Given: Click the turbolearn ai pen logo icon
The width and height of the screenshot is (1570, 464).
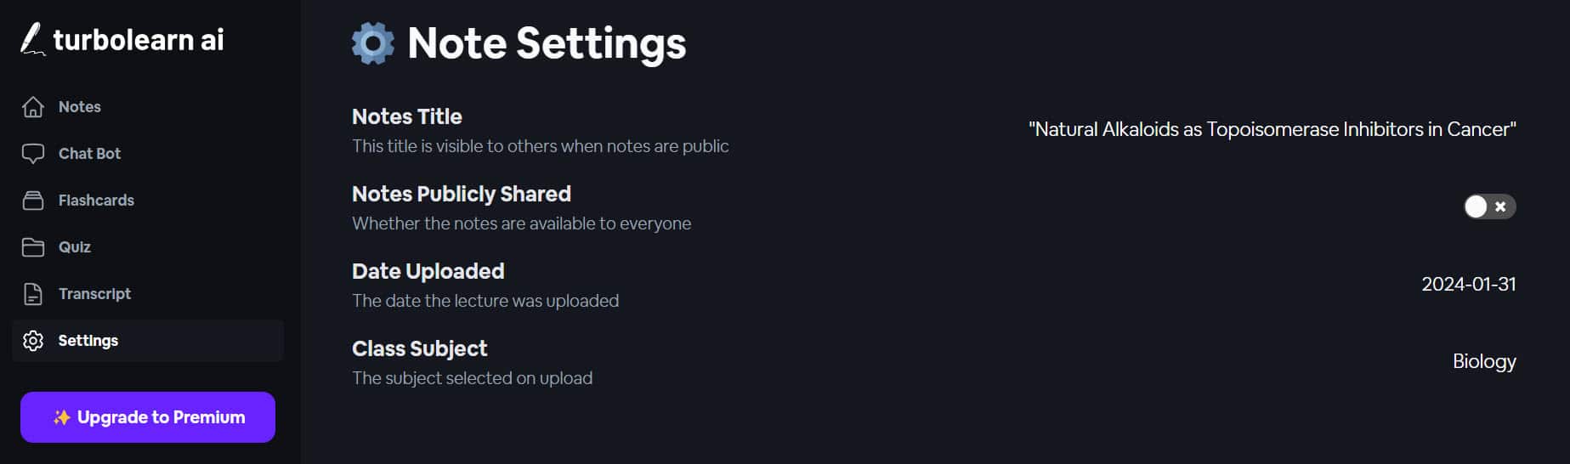Looking at the screenshot, I should point(31,39).
